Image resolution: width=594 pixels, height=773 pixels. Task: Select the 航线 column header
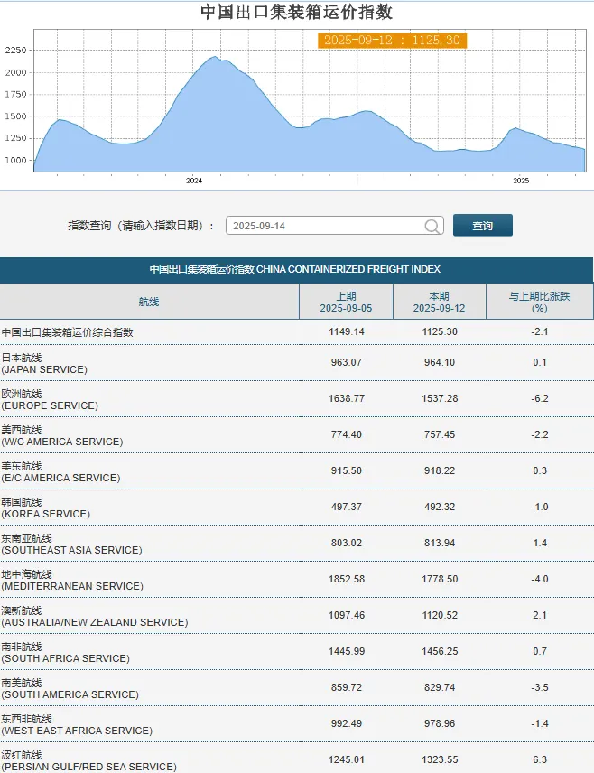pyautogui.click(x=149, y=302)
